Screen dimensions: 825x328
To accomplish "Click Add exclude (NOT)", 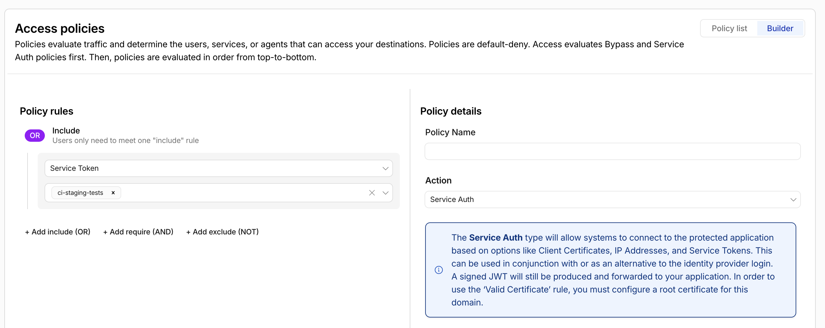I will 222,232.
